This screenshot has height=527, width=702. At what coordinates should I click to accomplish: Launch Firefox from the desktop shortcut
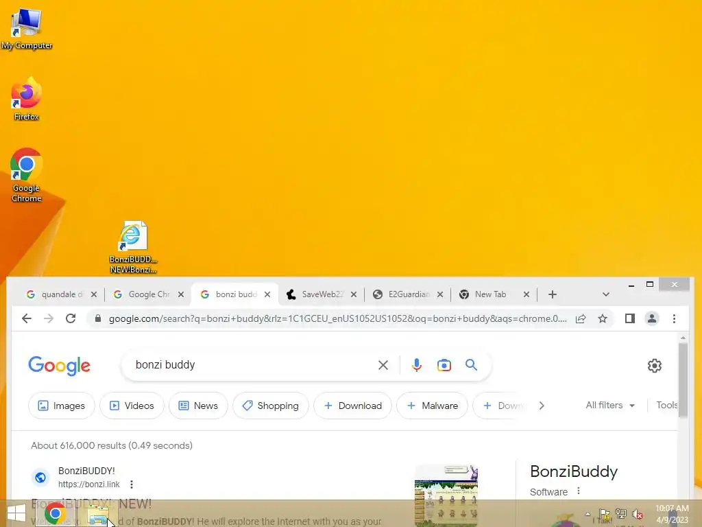click(x=27, y=99)
